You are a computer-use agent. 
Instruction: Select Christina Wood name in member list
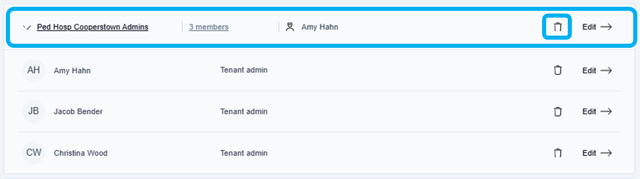click(x=81, y=153)
